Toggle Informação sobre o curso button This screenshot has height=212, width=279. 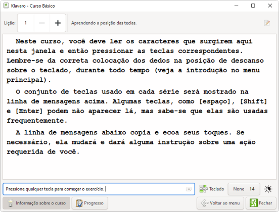pyautogui.click(x=36, y=203)
